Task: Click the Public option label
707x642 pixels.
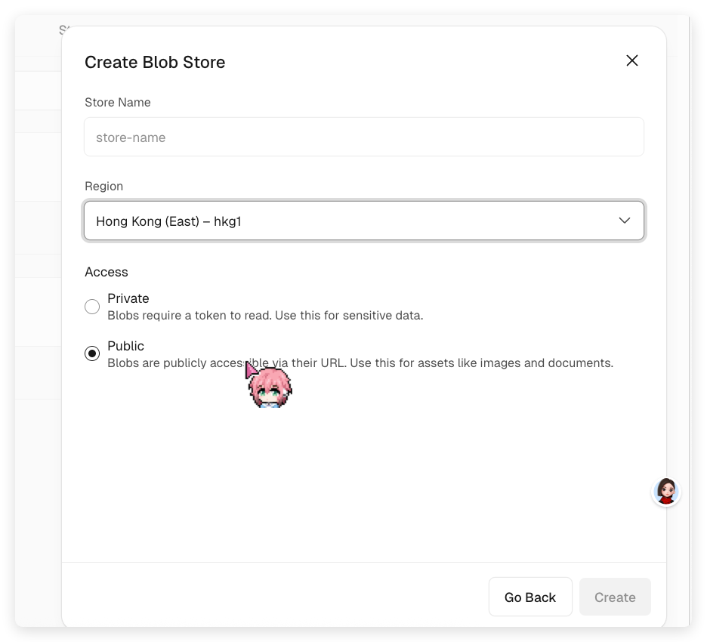Action: [125, 346]
